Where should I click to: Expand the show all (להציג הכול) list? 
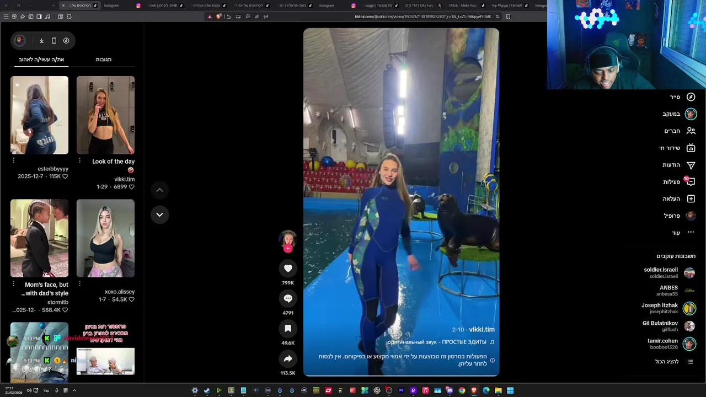point(674,362)
